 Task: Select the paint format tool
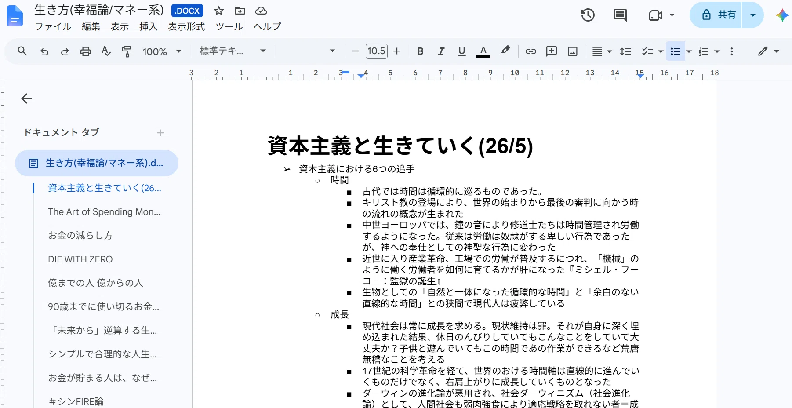click(x=126, y=51)
